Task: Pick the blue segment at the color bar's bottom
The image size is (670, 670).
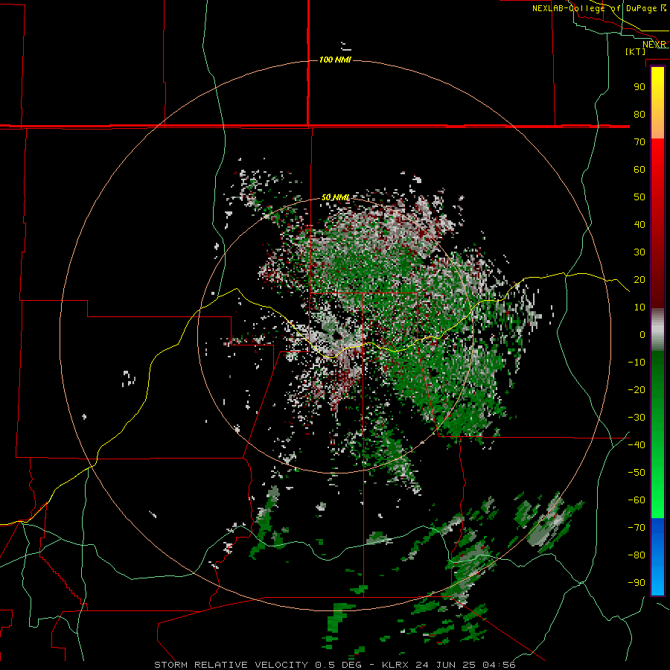Action: 657,557
